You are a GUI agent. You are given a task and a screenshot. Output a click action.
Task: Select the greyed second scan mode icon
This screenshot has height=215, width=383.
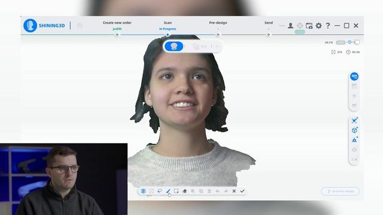pos(196,47)
